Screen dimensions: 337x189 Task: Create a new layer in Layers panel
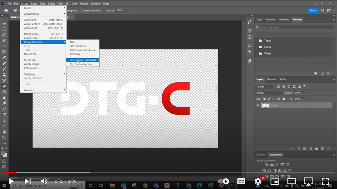pos(323,149)
